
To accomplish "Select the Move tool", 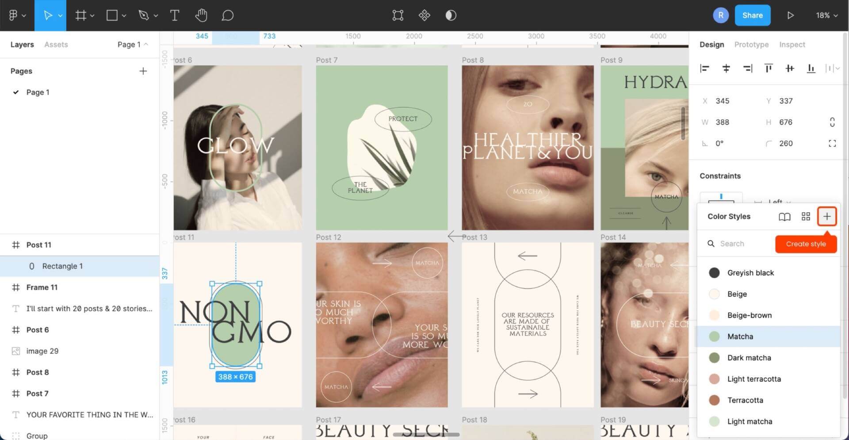I will pyautogui.click(x=47, y=15).
